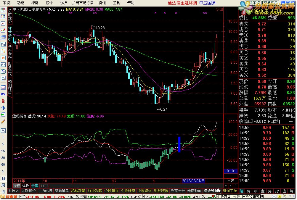
Task: Click the diamond icon at chart top-right
Action: tap(217, 9)
